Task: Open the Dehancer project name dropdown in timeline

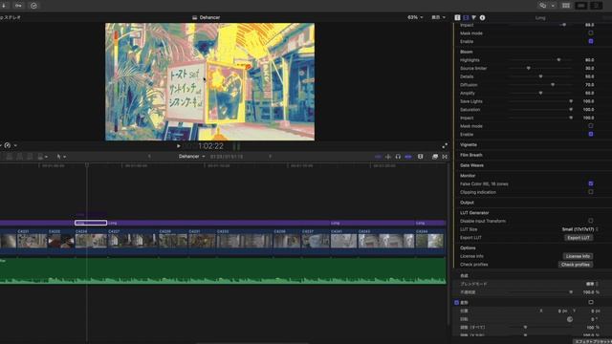Action: 191,157
